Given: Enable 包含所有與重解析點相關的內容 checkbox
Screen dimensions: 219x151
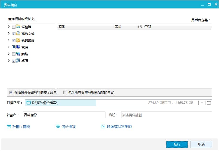Looking at the screenshot, I should (65, 93).
